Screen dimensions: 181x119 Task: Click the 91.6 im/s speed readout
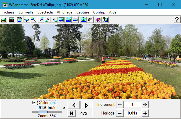pos(47,108)
